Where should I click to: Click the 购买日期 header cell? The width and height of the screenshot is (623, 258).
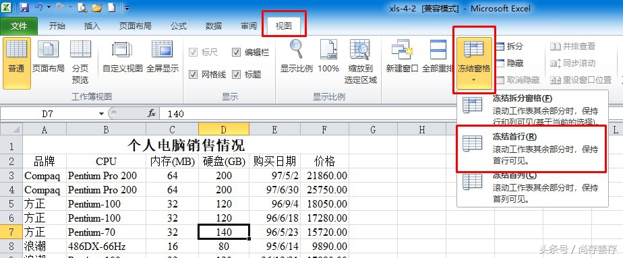[274, 161]
